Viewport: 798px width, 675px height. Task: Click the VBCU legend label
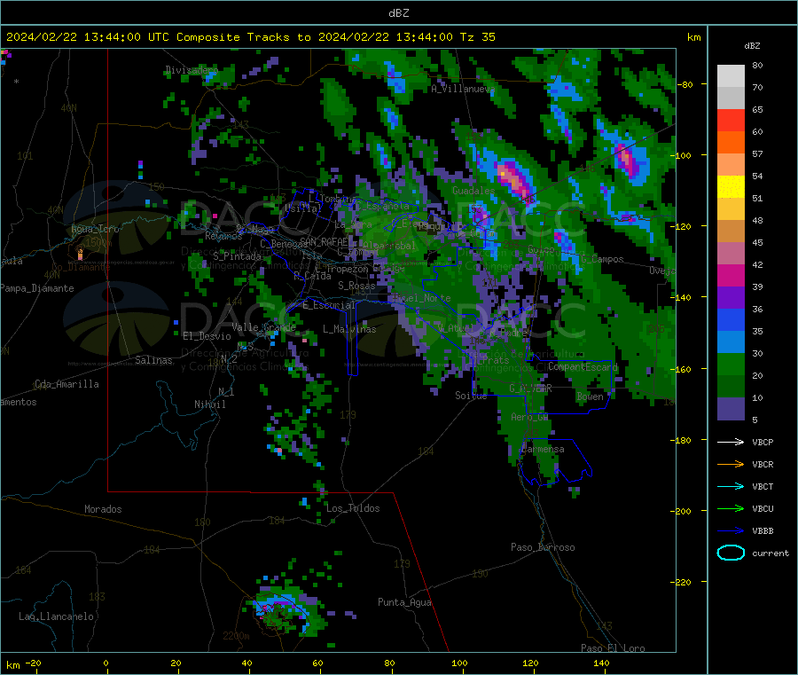point(763,508)
